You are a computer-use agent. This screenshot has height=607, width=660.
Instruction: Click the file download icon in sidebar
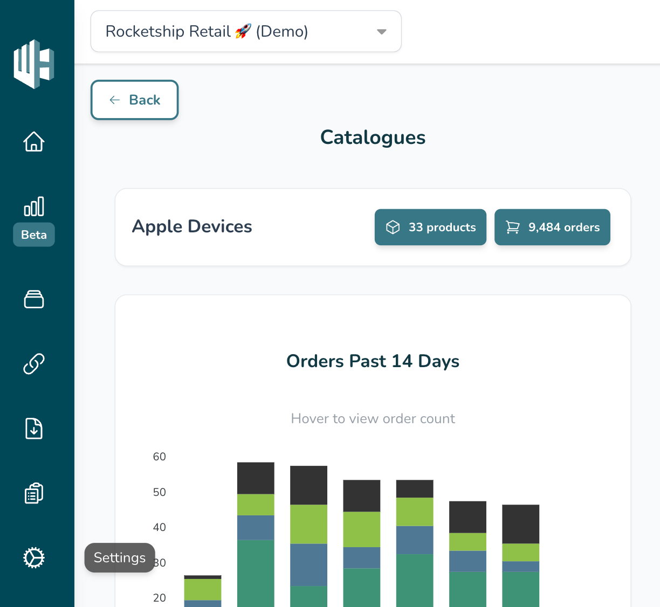tap(34, 429)
